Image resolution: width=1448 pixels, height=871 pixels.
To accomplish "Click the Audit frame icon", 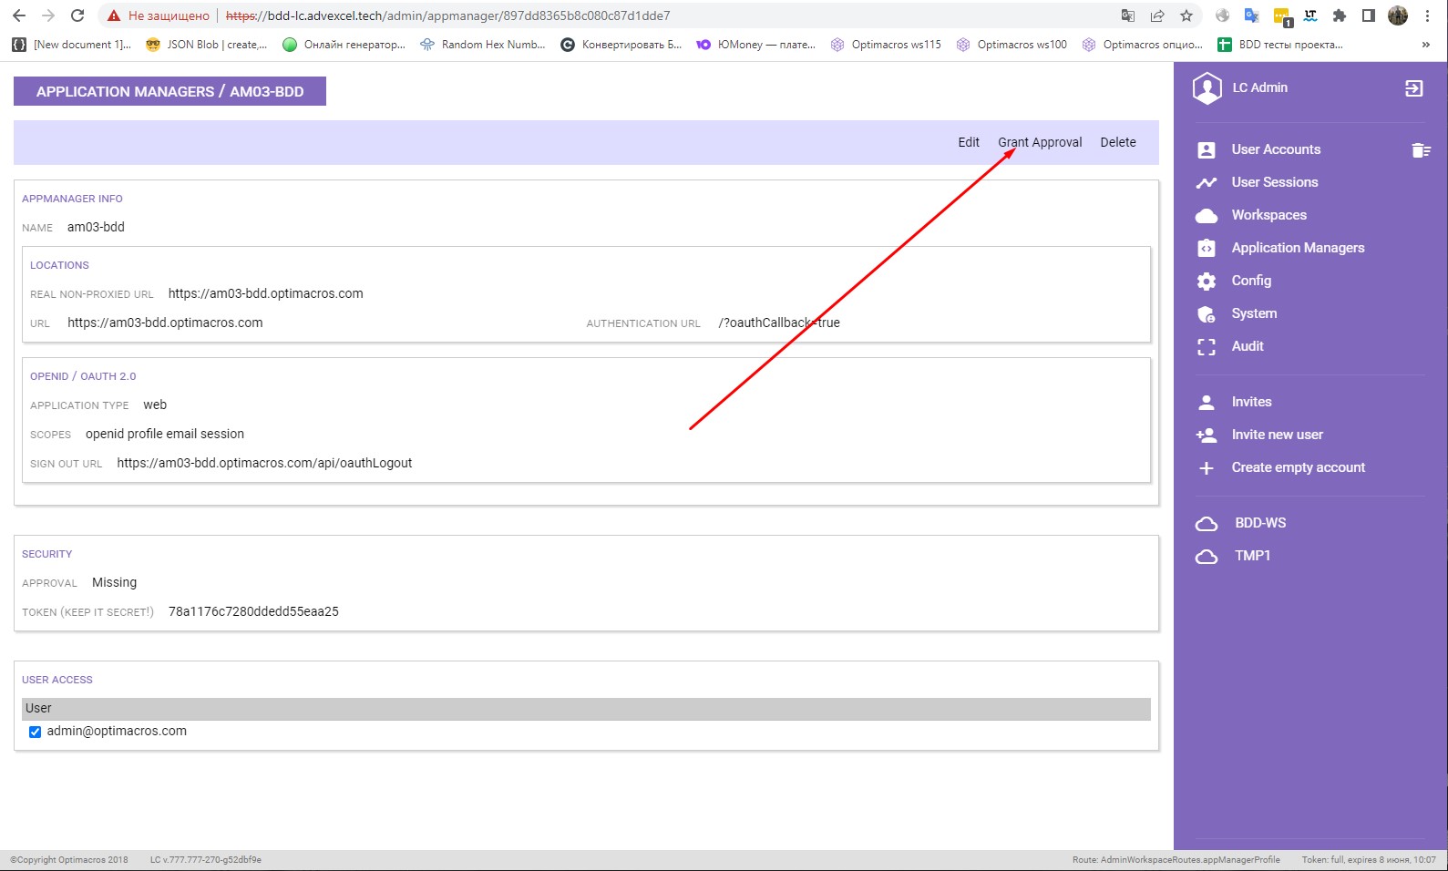I will pyautogui.click(x=1207, y=346).
